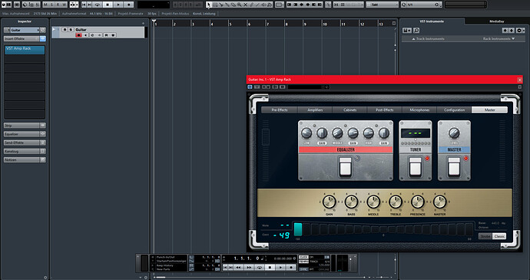Open the Amplifiers tab
The width and height of the screenshot is (530, 280).
coord(315,110)
